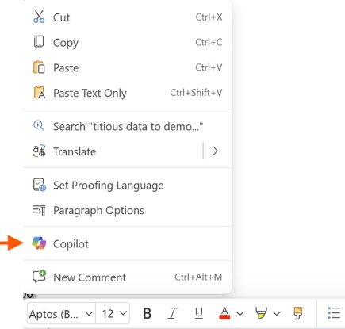Viewport: 345px width, 329px height.
Task: Toggle Underline formatting in mini toolbar
Action: [x=198, y=314]
